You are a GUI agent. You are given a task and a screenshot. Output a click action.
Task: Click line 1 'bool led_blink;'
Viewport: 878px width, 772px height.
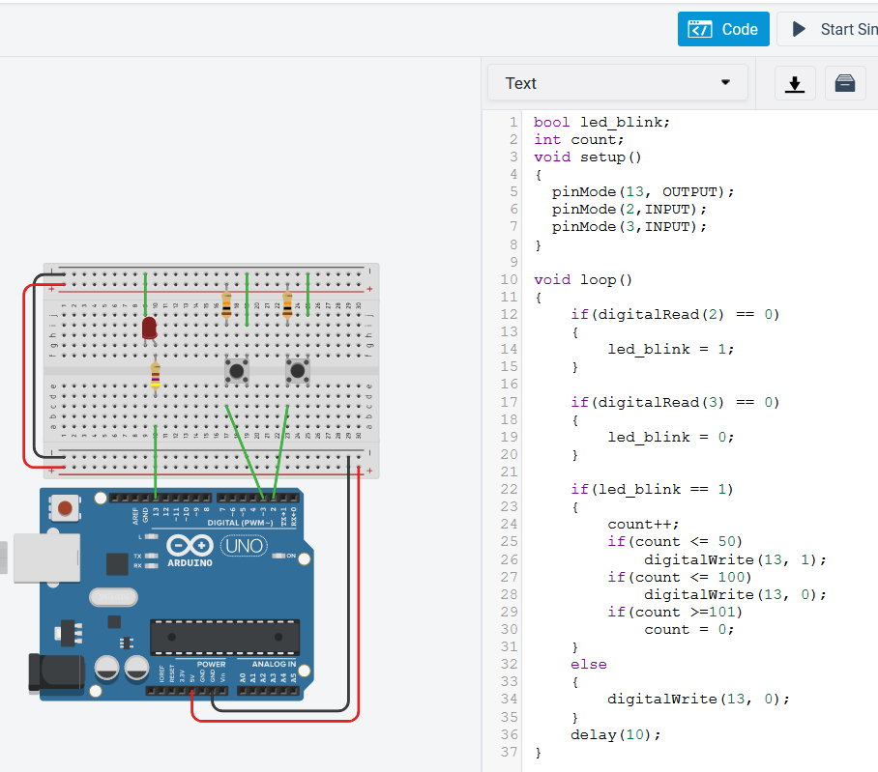pyautogui.click(x=601, y=122)
